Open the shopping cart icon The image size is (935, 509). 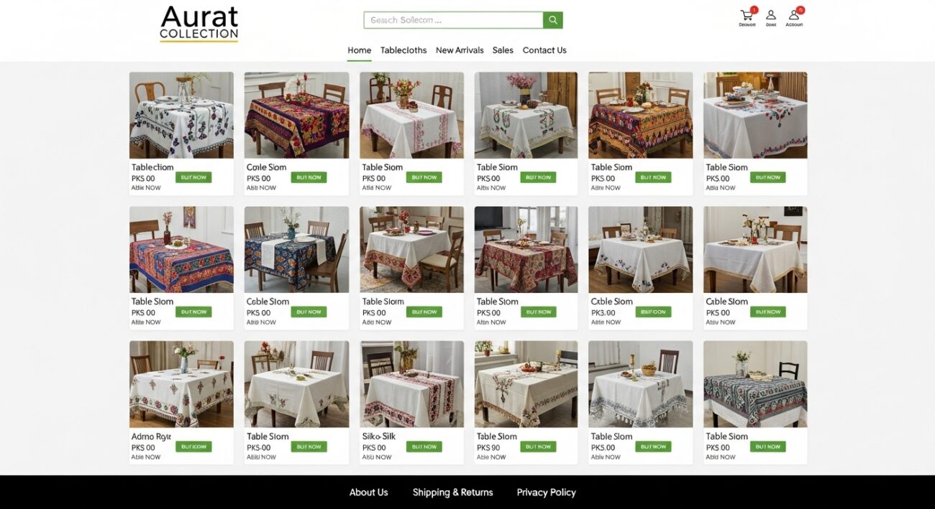coord(747,15)
